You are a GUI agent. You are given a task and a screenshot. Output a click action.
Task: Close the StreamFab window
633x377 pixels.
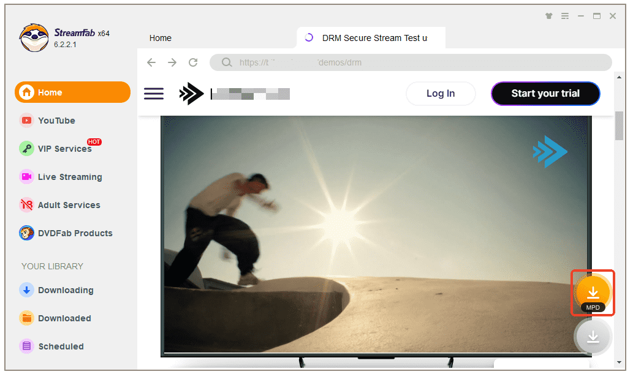[613, 16]
